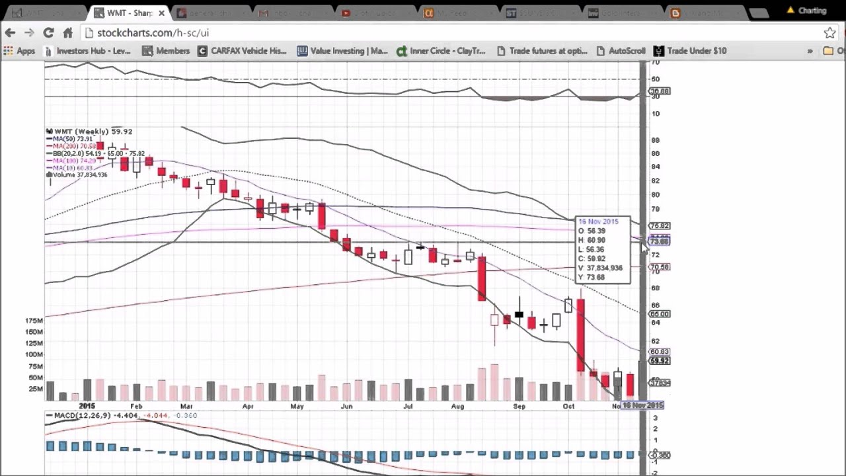Viewport: 846px width, 476px height.
Task: Click the Volume 37,834,936 legend entry
Action: point(76,175)
